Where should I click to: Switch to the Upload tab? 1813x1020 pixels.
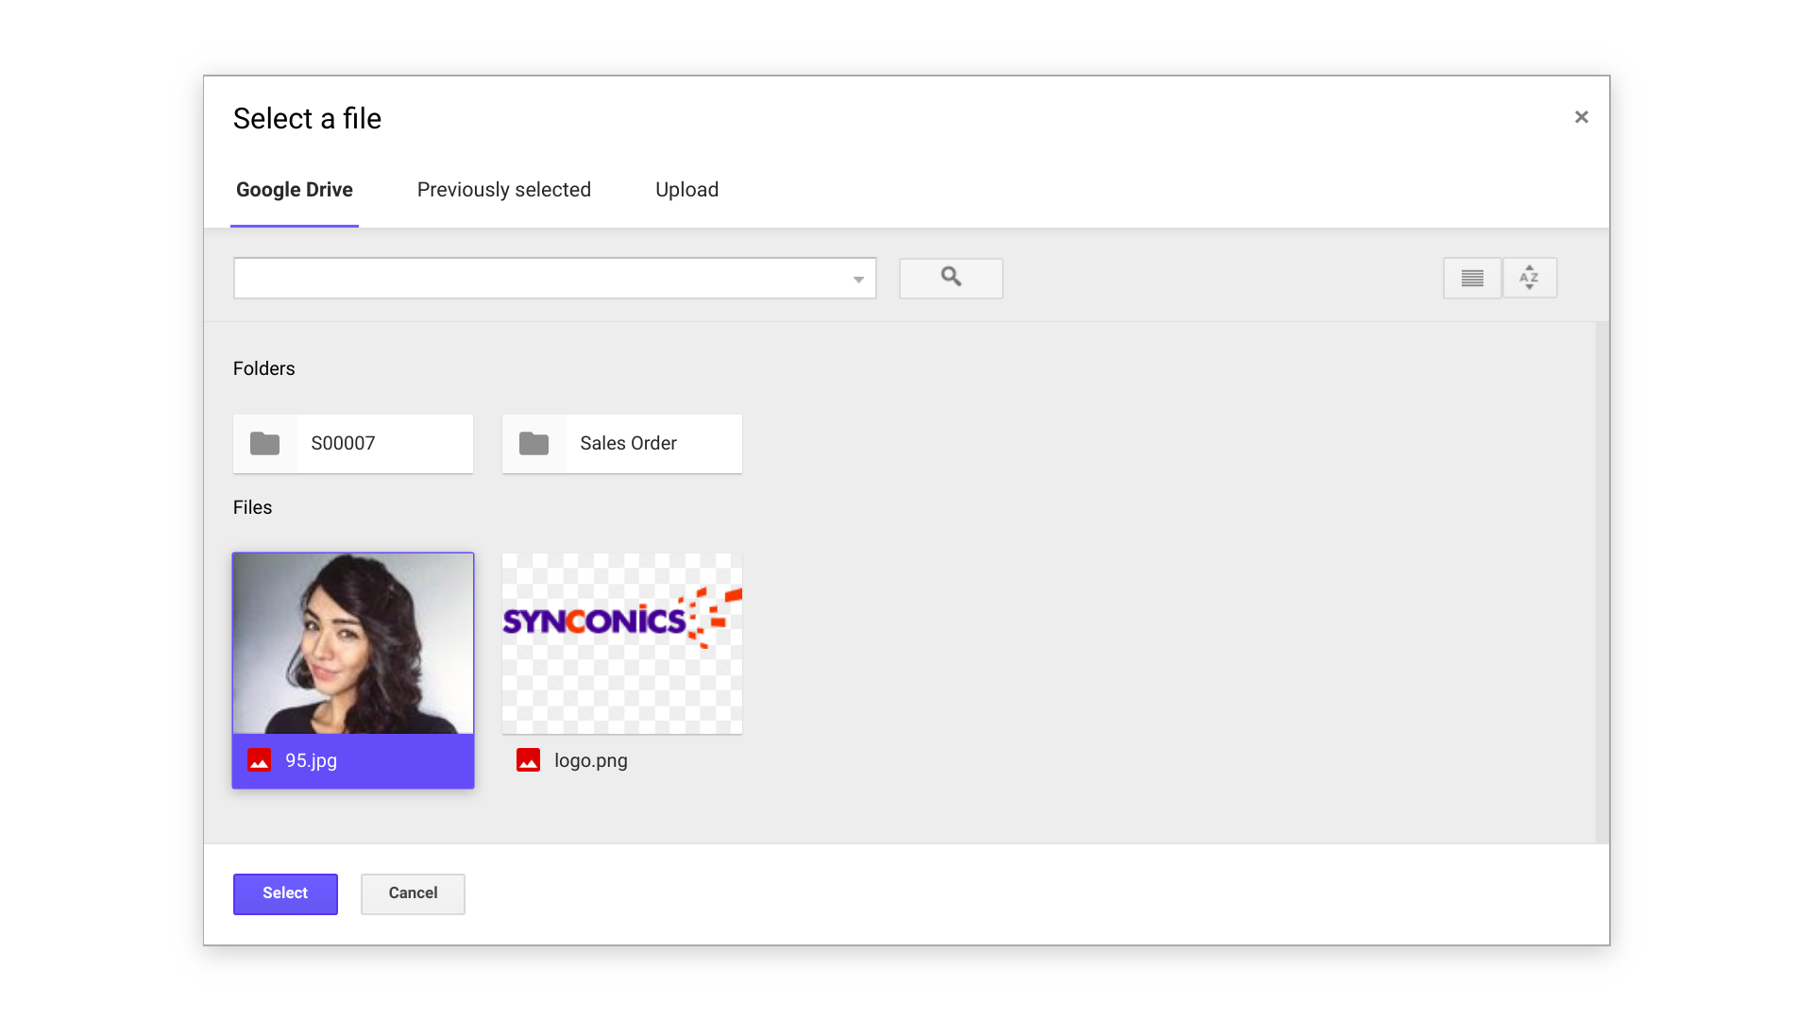pyautogui.click(x=686, y=190)
